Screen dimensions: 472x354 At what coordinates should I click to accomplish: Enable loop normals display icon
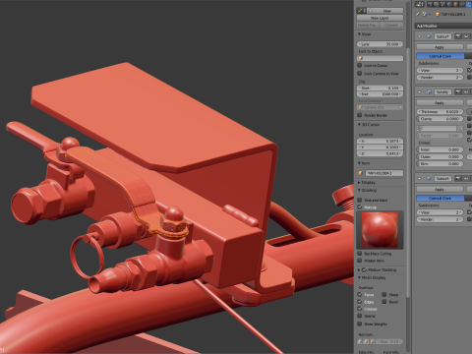tap(366, 341)
